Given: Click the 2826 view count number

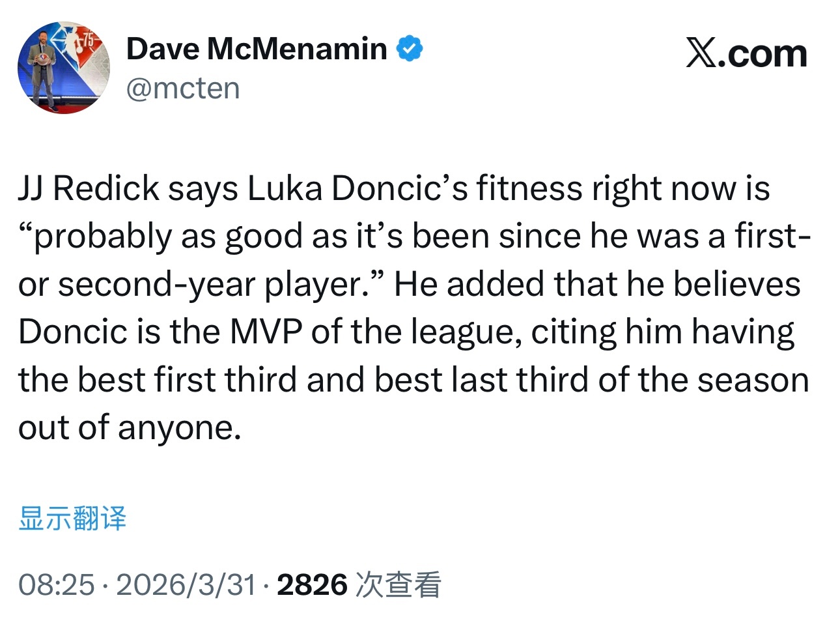Looking at the screenshot, I should click(x=312, y=584).
